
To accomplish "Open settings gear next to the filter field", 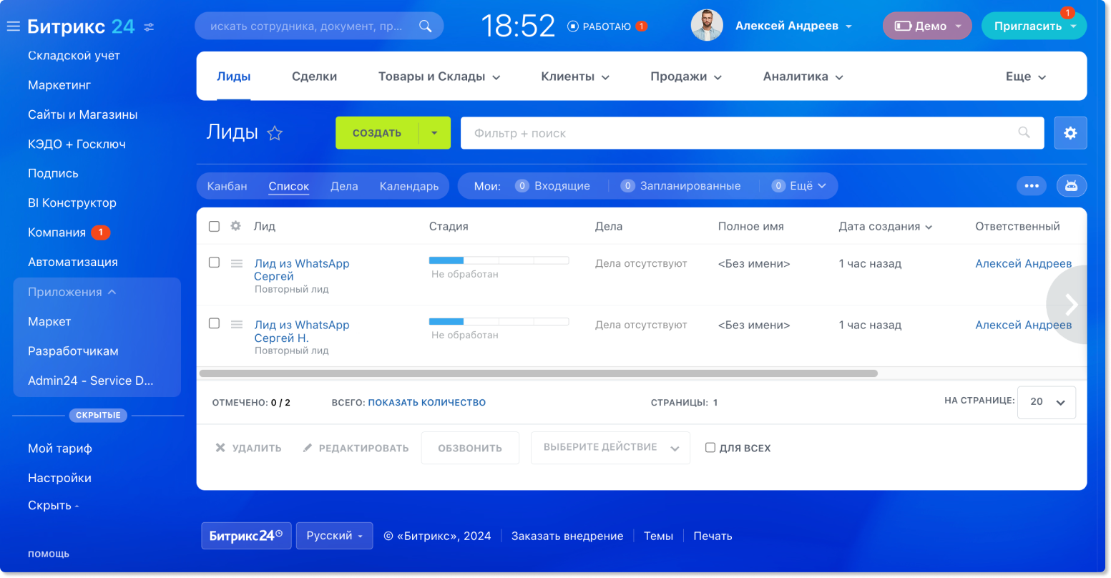I will point(1070,133).
